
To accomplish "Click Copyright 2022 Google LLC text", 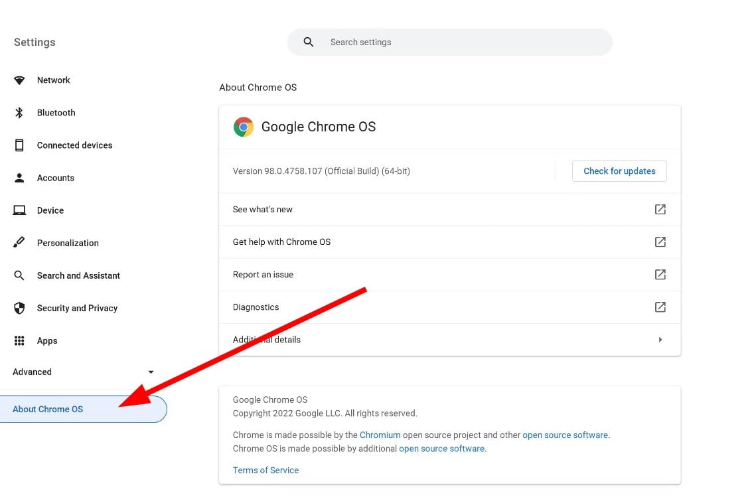I will tap(325, 413).
